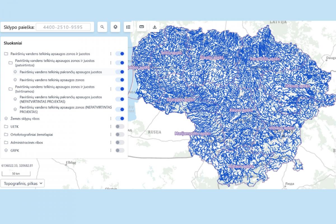Open the layers panel icon

tap(115, 27)
